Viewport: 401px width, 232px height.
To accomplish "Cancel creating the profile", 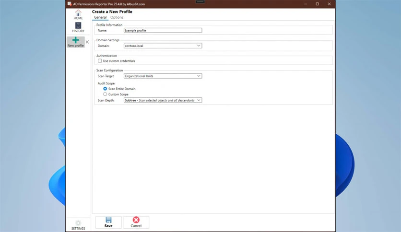I will click(x=136, y=222).
